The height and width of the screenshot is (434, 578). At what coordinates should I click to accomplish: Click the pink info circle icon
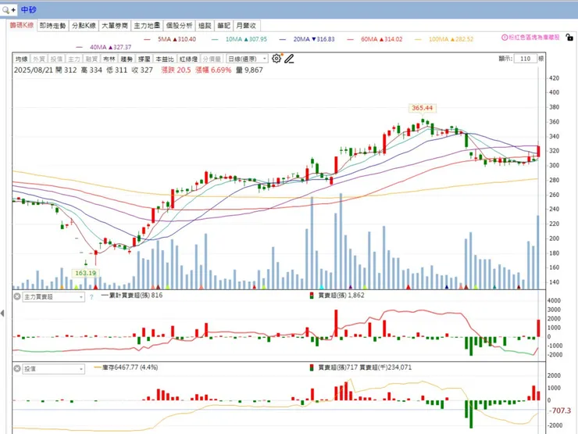[x=505, y=38]
